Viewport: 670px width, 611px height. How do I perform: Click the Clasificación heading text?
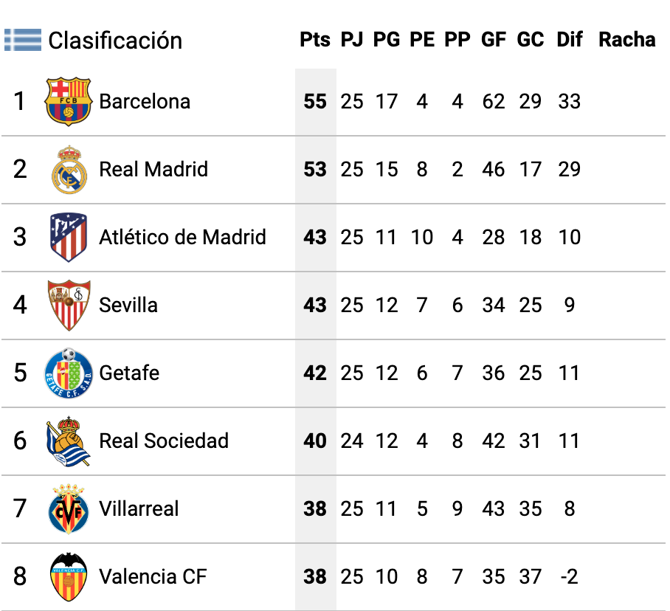115,41
